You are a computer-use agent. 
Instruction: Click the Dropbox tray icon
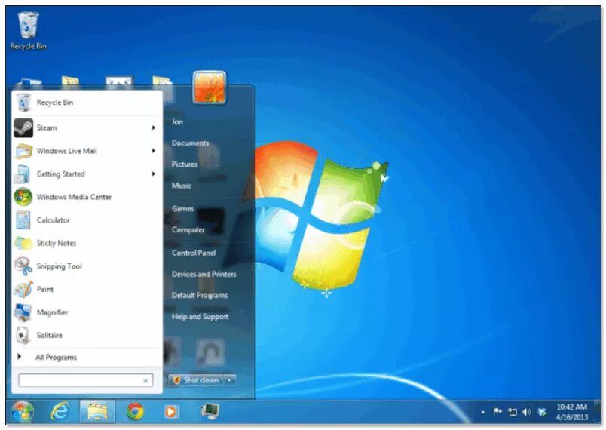point(542,412)
